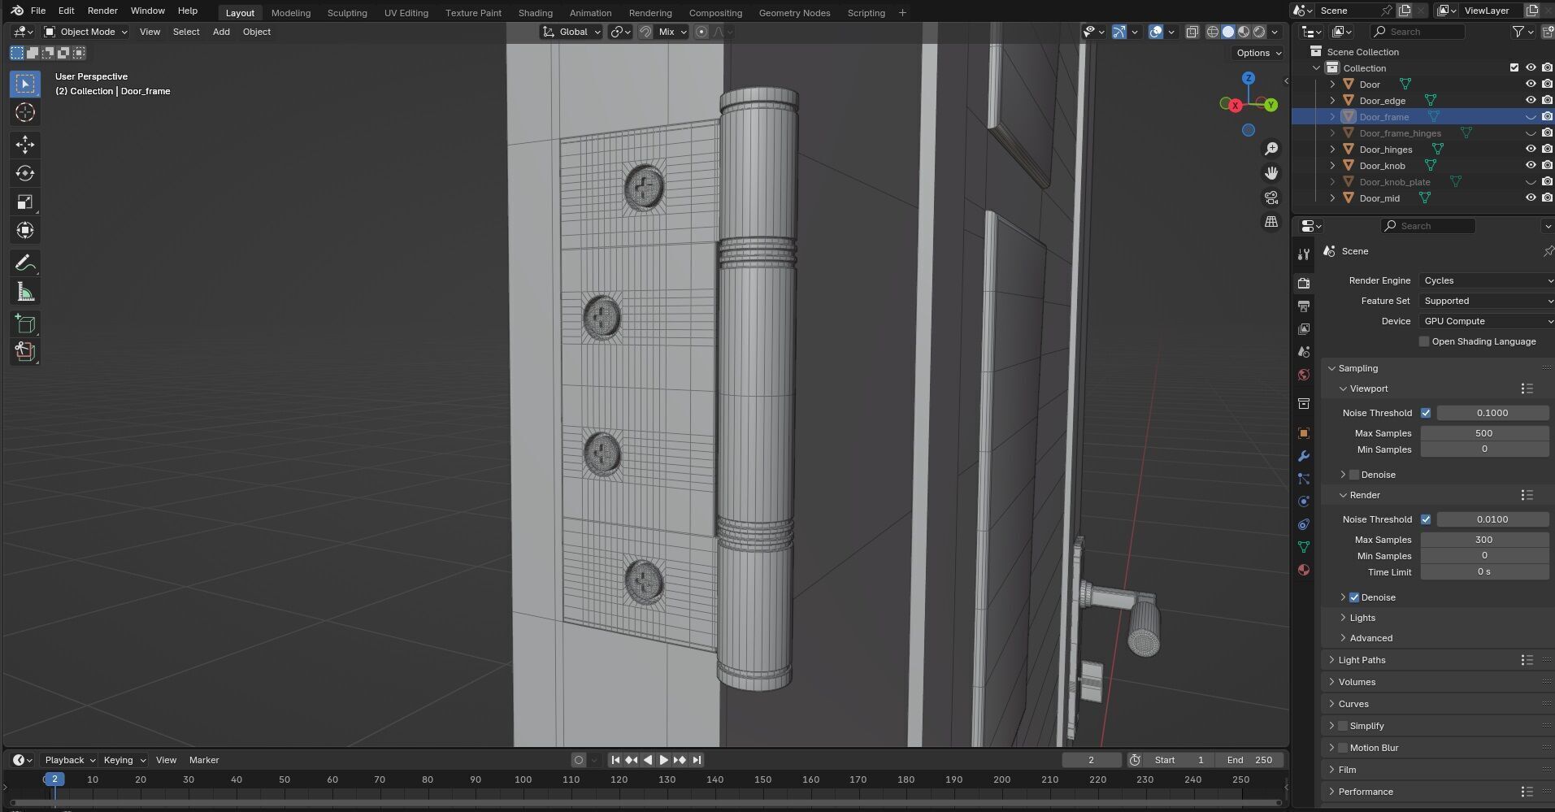Open Render Engine dropdown showing Cycles
1555x812 pixels.
point(1486,280)
